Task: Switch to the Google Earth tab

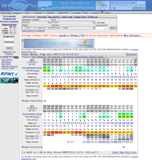Action: click(80, 17)
